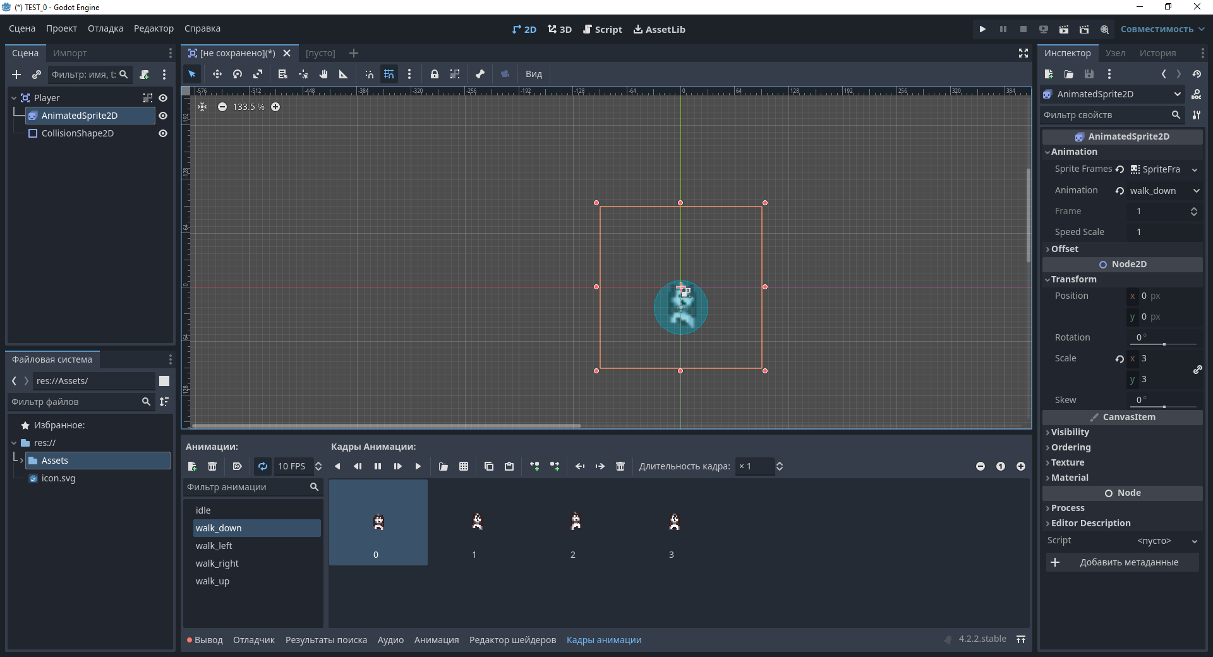The image size is (1213, 657).
Task: Expand the Visibility section in Inspector
Action: 1070,432
